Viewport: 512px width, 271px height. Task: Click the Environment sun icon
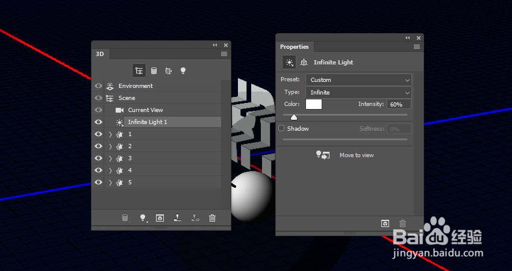[110, 86]
